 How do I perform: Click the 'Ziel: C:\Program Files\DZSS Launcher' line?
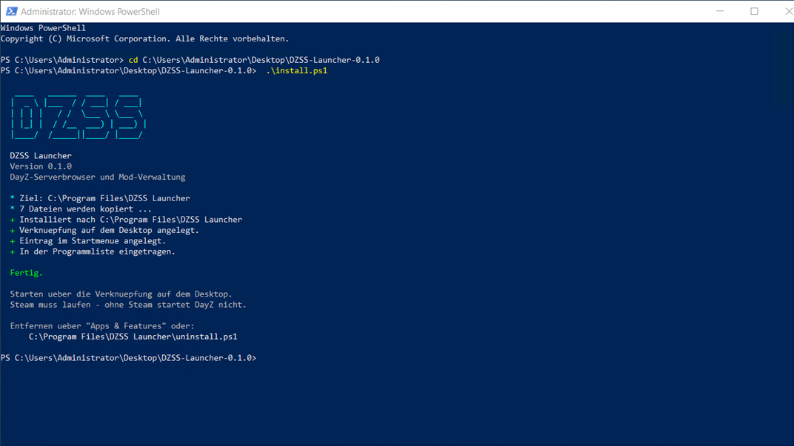(100, 198)
